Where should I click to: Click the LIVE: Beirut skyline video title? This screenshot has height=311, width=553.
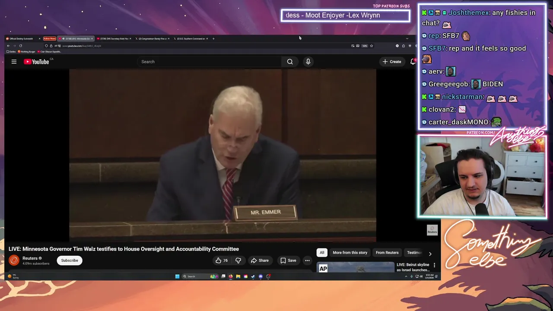coord(413,267)
